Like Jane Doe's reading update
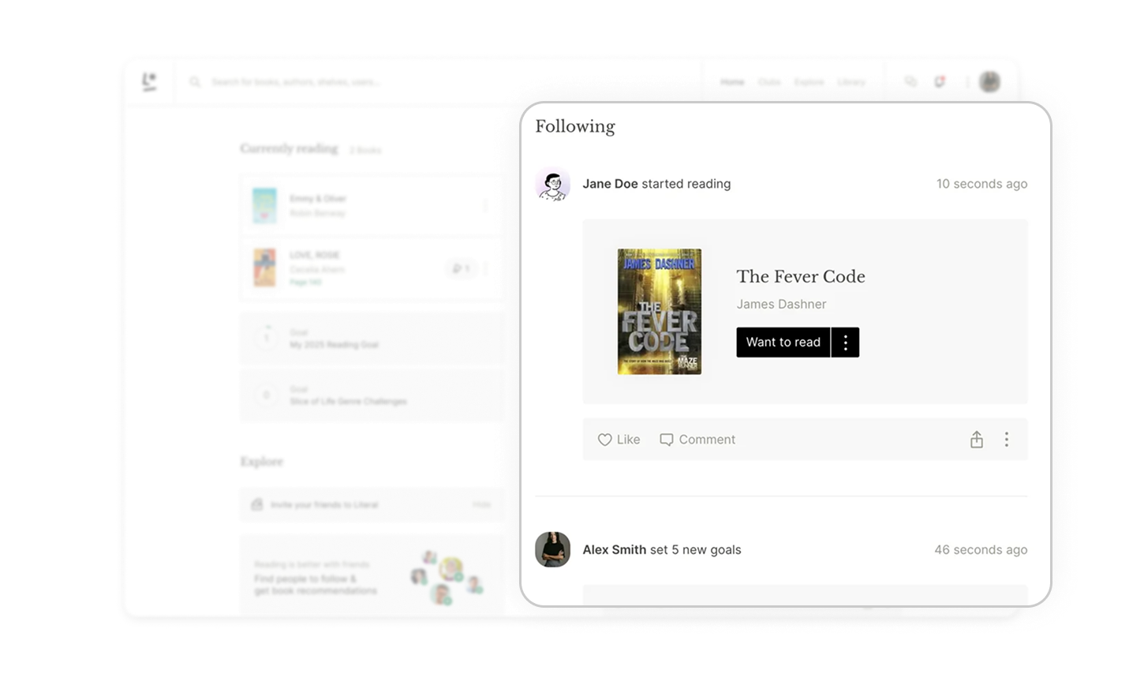This screenshot has width=1144, height=674. pyautogui.click(x=619, y=440)
